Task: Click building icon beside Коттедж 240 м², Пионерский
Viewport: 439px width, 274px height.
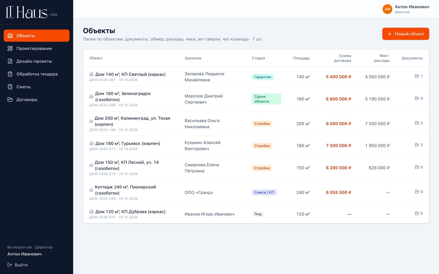Action: 91,190
